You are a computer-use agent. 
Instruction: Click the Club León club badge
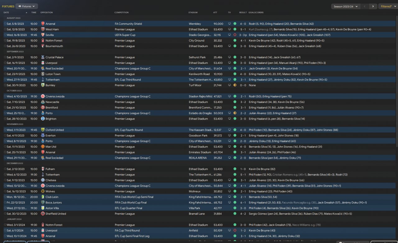pos(43,197)
